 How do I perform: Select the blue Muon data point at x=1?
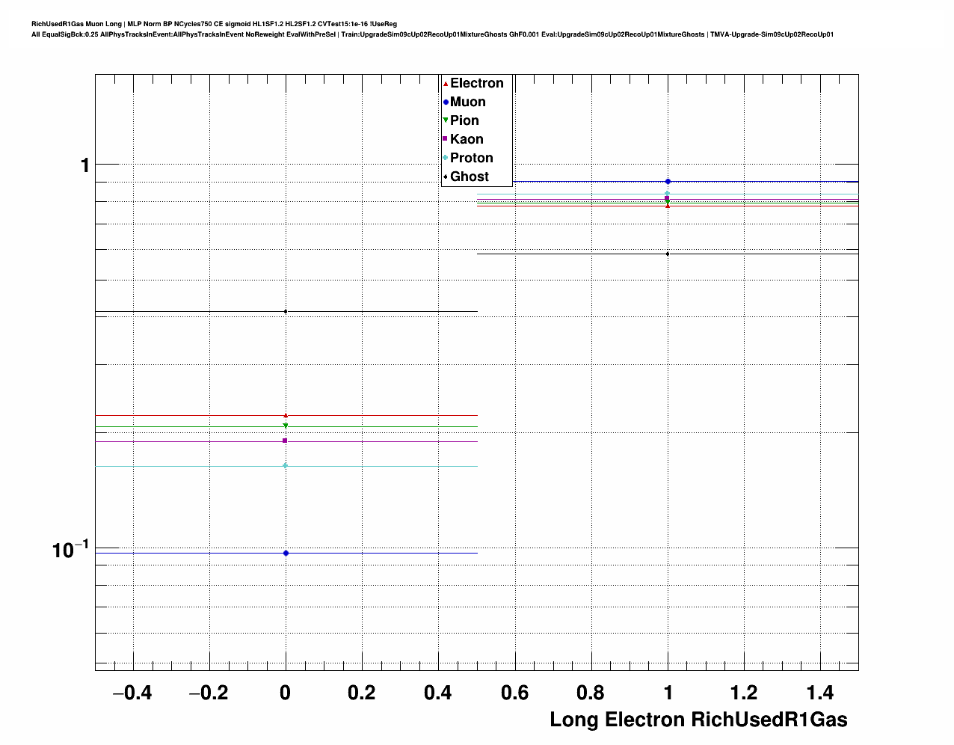click(x=668, y=182)
